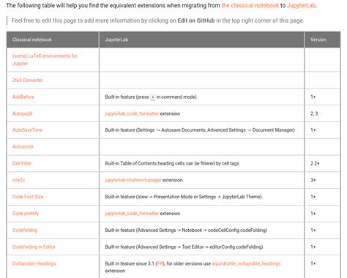Click the Codefolding link
The width and height of the screenshot is (347, 278).
pyautogui.click(x=25, y=230)
